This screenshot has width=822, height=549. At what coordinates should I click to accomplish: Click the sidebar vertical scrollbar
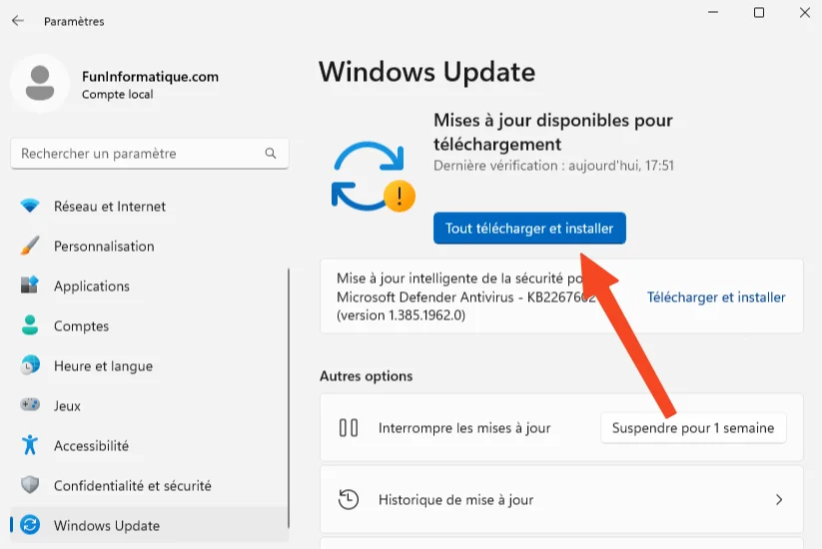coord(289,398)
